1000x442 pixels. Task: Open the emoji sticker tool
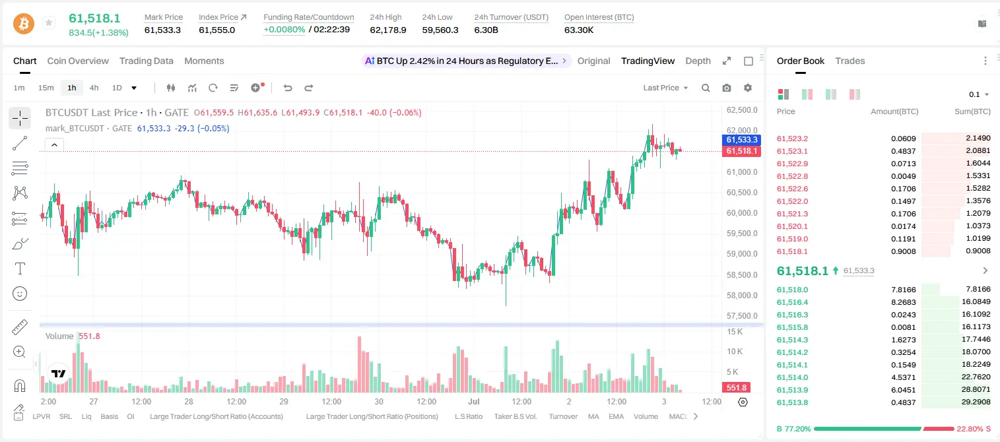coord(20,294)
